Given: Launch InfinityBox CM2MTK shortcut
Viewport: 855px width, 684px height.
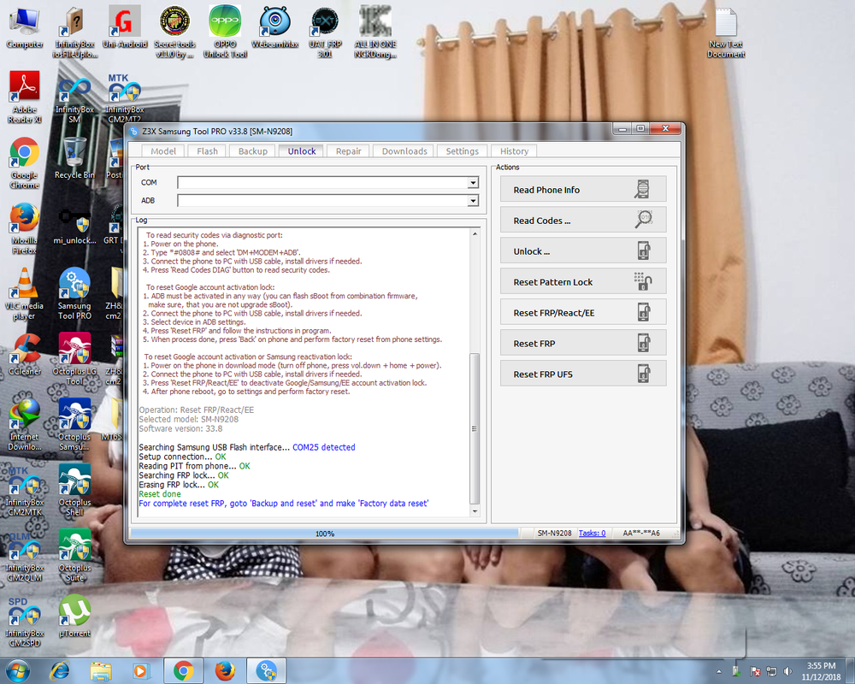Looking at the screenshot, I should (25, 490).
